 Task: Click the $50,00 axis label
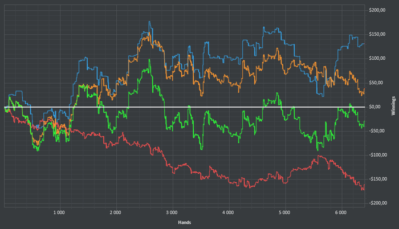tap(376, 83)
